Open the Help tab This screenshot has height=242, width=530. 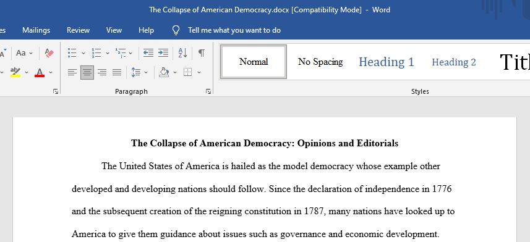pos(146,30)
